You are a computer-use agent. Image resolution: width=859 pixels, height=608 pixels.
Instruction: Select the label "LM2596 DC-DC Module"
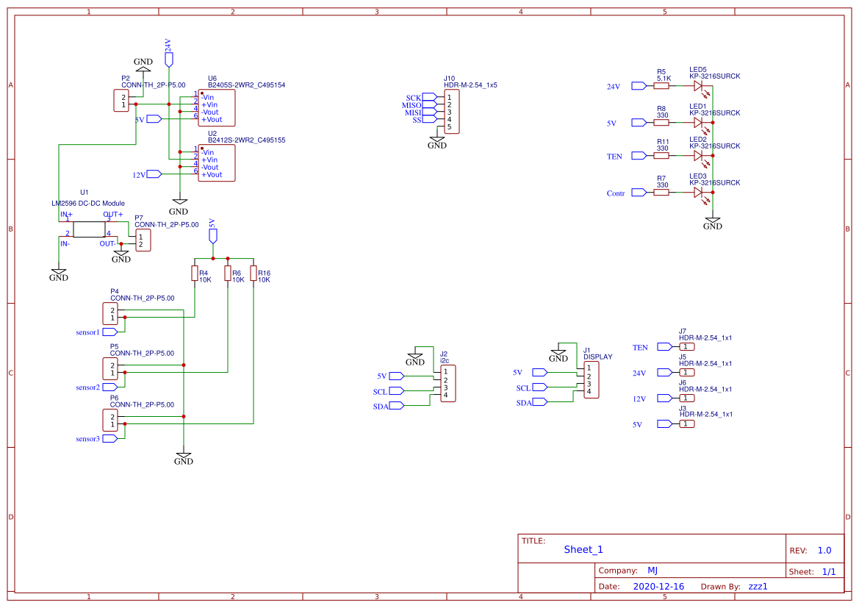coord(88,203)
